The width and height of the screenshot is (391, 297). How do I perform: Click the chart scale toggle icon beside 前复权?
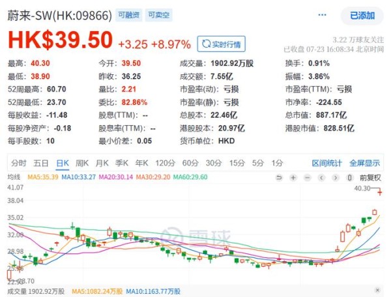[x=350, y=178]
